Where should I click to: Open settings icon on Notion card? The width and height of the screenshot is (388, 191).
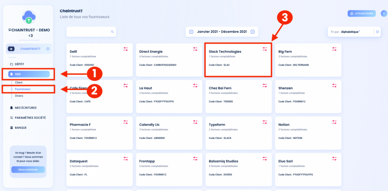[334, 122]
